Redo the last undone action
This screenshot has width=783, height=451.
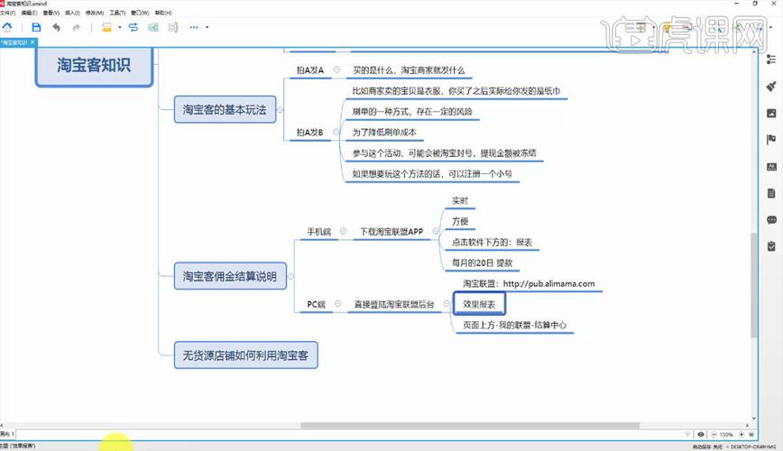coord(77,27)
